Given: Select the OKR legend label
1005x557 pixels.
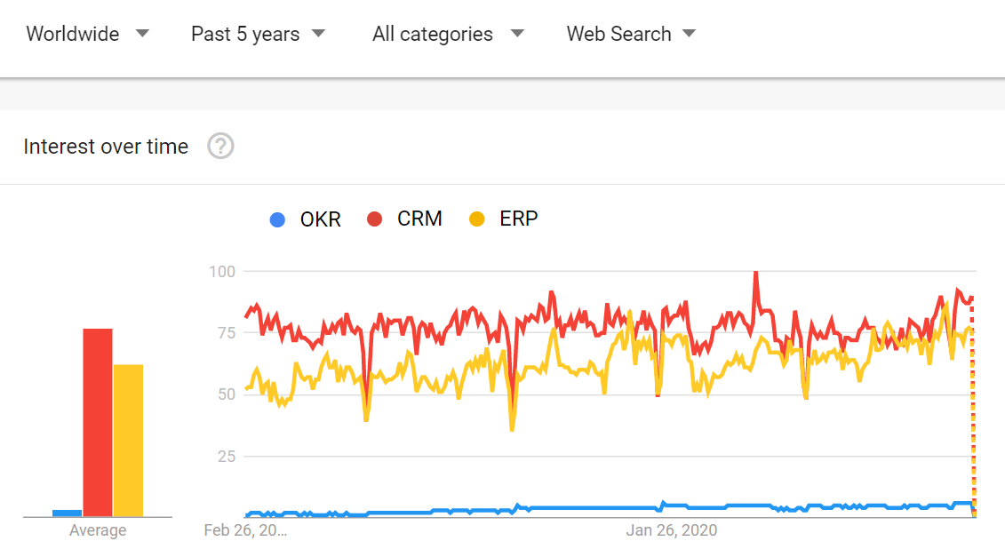Looking at the screenshot, I should 321,219.
